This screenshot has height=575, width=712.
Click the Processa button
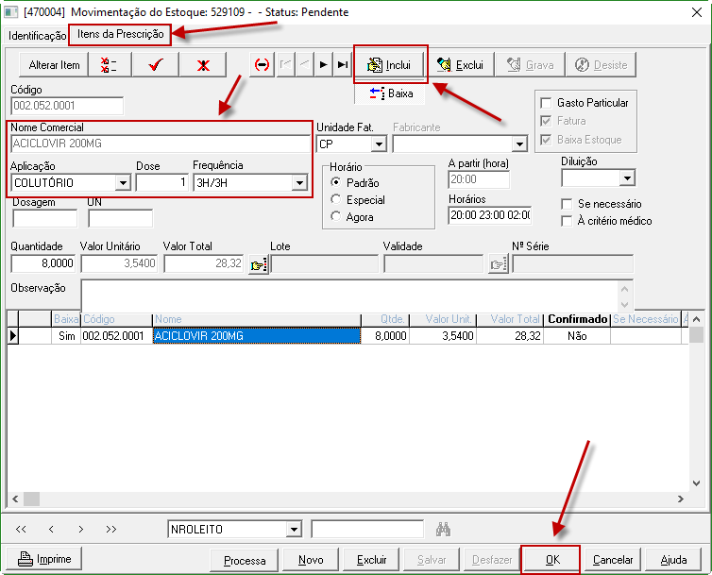pyautogui.click(x=245, y=560)
